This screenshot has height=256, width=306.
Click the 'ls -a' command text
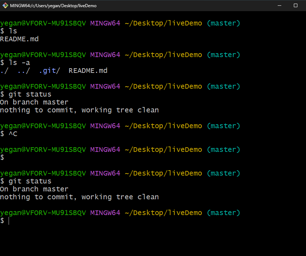[19, 62]
